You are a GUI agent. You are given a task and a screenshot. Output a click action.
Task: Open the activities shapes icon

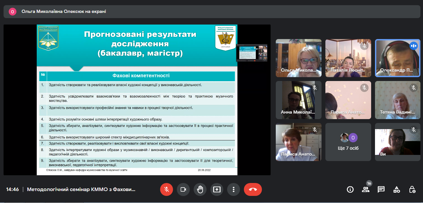pyautogui.click(x=397, y=189)
